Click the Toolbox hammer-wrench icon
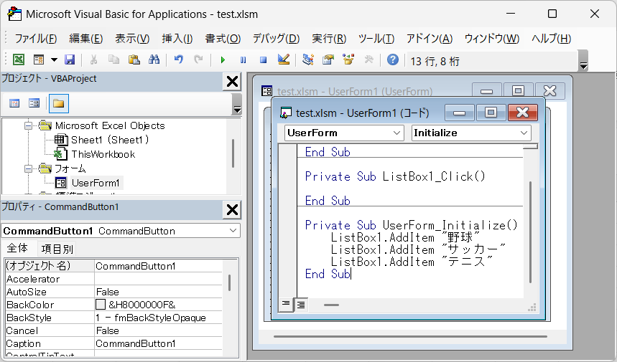This screenshot has height=362, width=617. [x=368, y=59]
